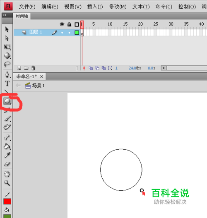The image size is (207, 218).
Task: Open the 编辑(E) menu
Action: point(50,6)
